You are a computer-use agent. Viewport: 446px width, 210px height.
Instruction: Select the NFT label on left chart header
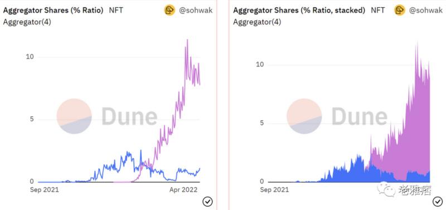[116, 11]
